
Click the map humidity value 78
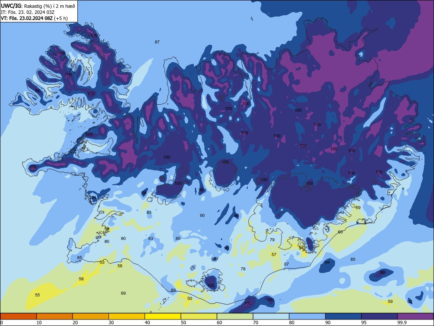coord(243,269)
